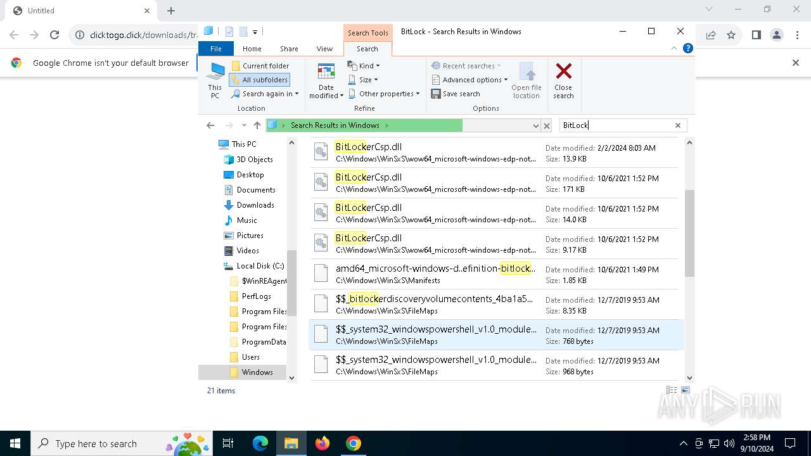
Task: Select This PC search location icon
Action: [215, 80]
